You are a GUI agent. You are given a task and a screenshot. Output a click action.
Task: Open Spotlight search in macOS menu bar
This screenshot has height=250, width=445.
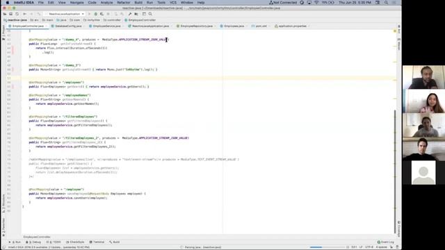coord(386,3)
